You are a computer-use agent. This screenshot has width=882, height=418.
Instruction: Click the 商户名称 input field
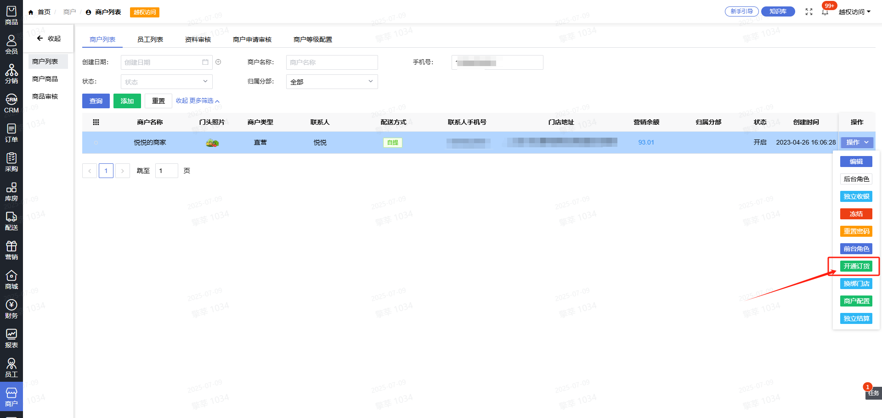pyautogui.click(x=332, y=62)
